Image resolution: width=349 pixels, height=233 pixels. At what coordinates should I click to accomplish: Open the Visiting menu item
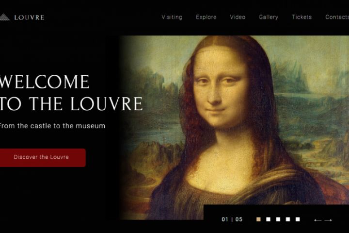(x=172, y=17)
